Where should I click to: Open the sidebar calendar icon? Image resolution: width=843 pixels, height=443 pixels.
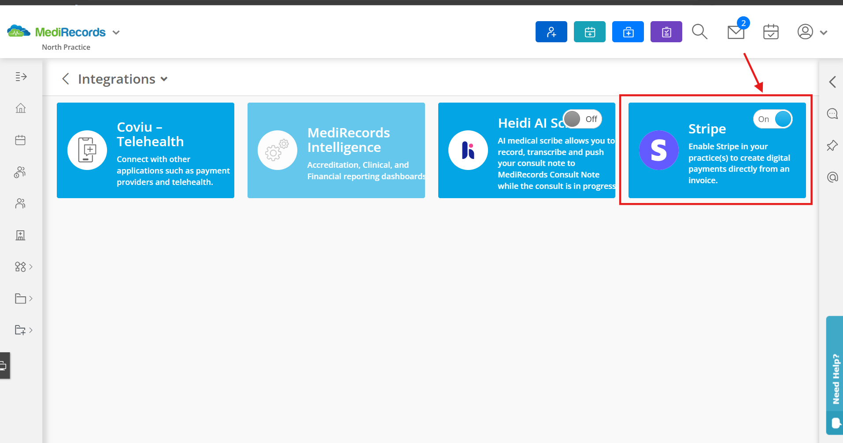point(20,140)
